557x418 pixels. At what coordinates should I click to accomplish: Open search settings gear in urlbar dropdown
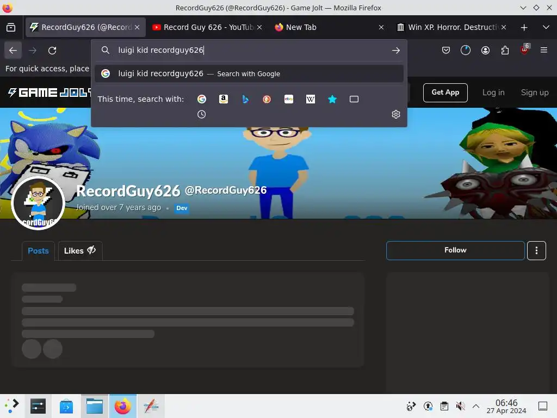[x=396, y=114]
